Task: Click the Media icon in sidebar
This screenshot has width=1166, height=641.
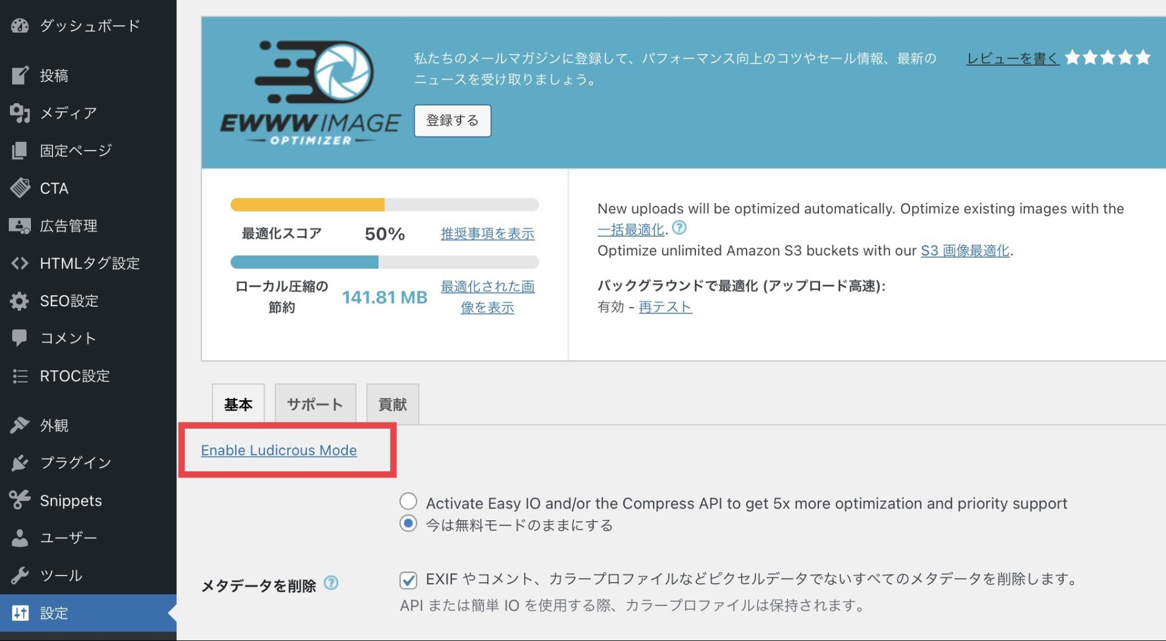Action: coord(20,113)
